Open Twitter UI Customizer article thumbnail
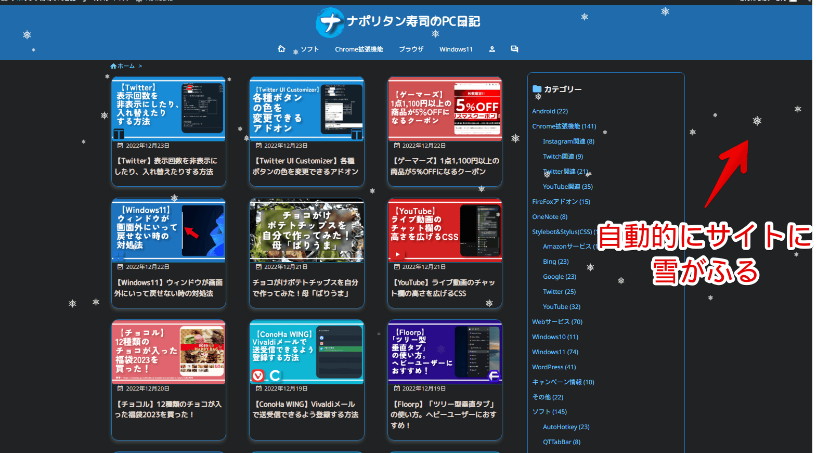817x453 pixels. (307, 109)
